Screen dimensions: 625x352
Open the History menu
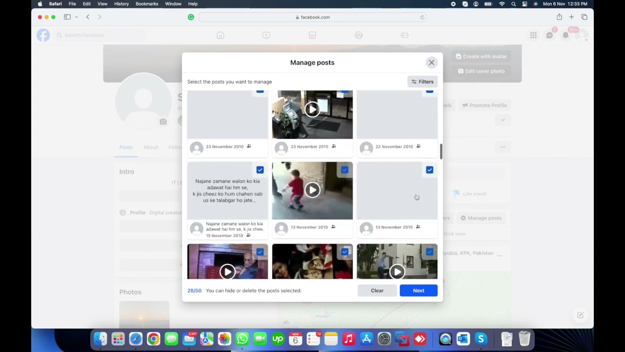coord(121,4)
